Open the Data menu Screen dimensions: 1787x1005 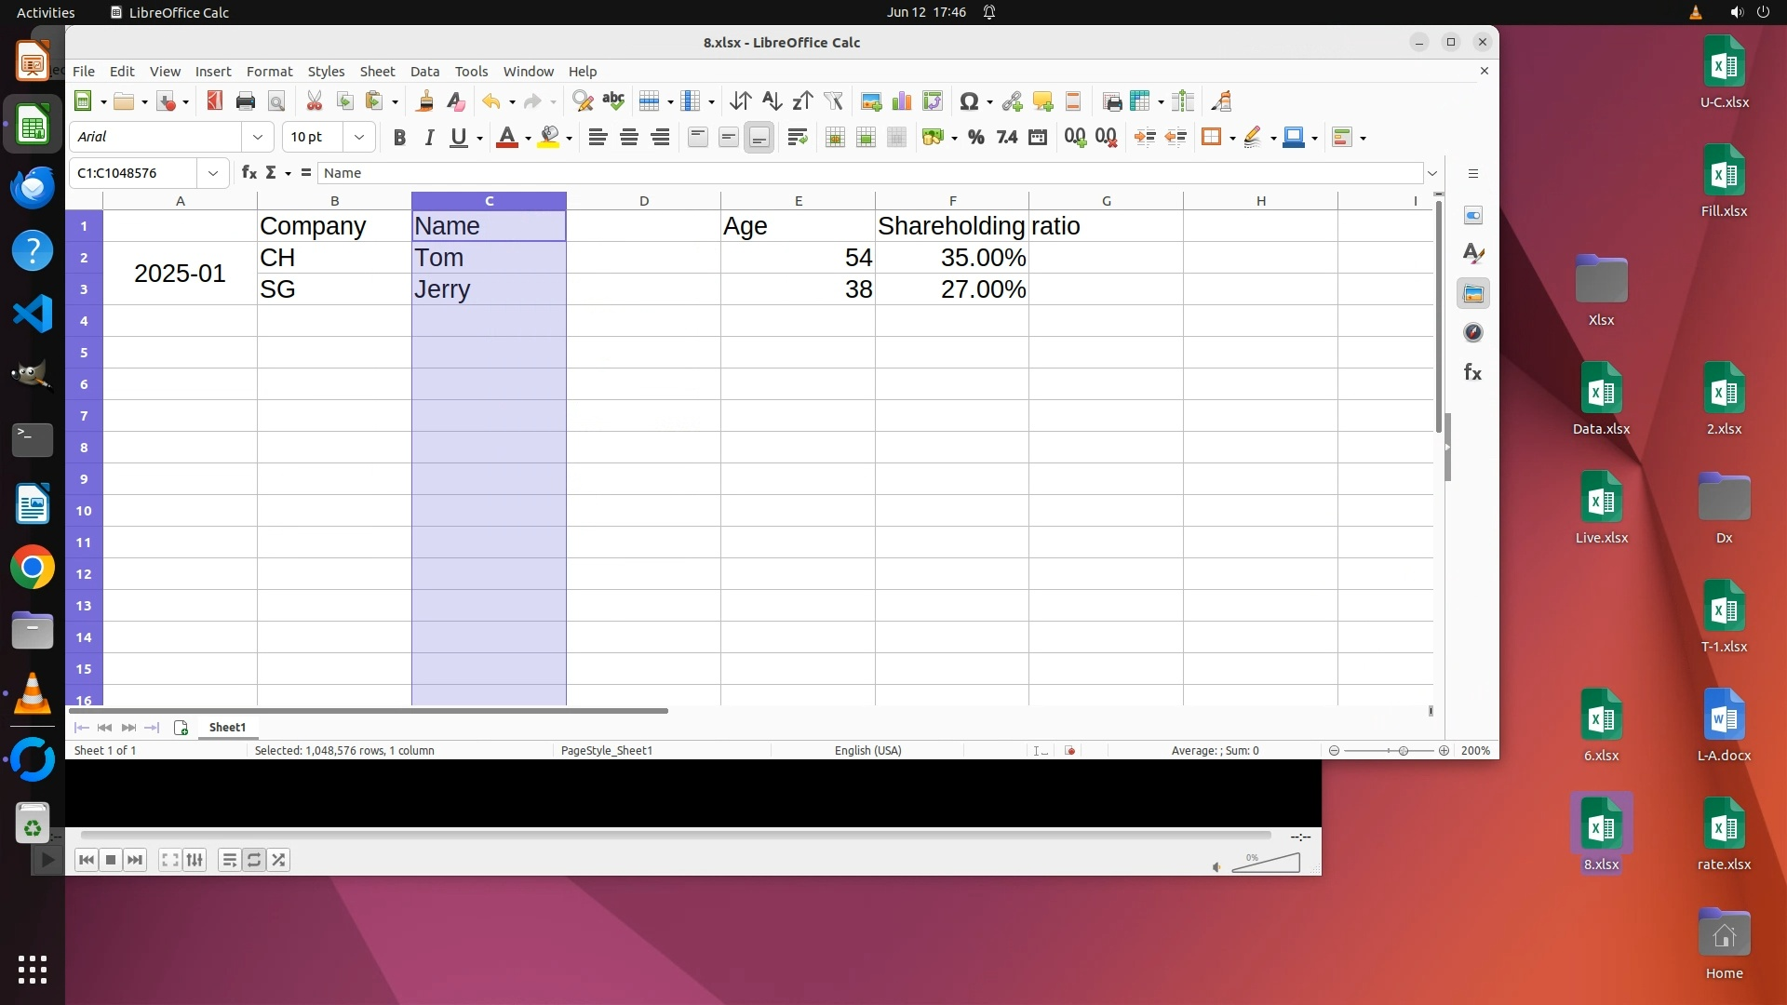pos(424,72)
